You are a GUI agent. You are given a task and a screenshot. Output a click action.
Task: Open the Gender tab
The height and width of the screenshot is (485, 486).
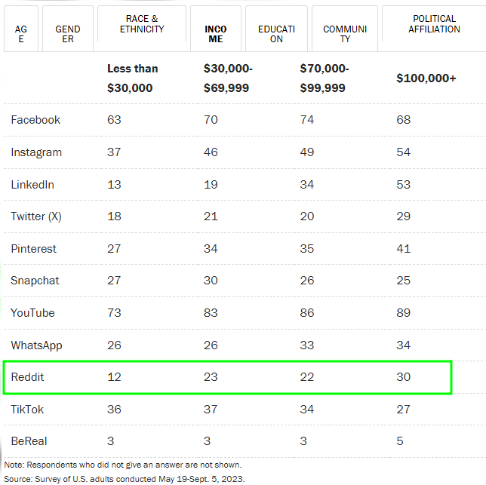point(68,29)
